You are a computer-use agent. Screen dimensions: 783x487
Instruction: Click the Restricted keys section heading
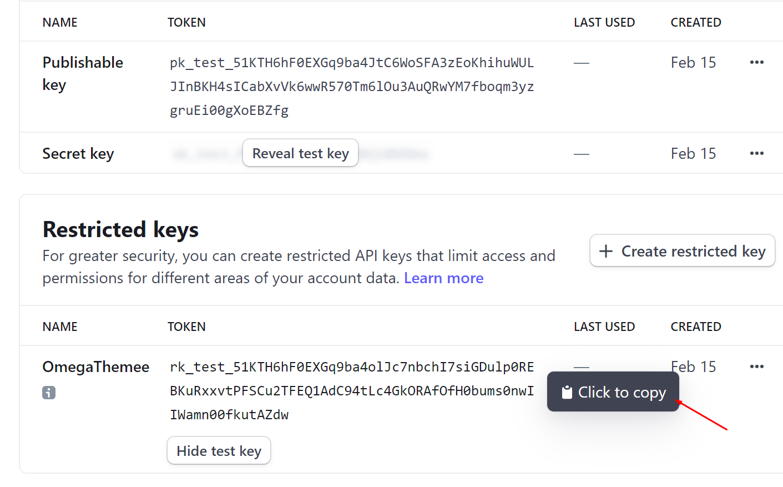[x=120, y=229]
